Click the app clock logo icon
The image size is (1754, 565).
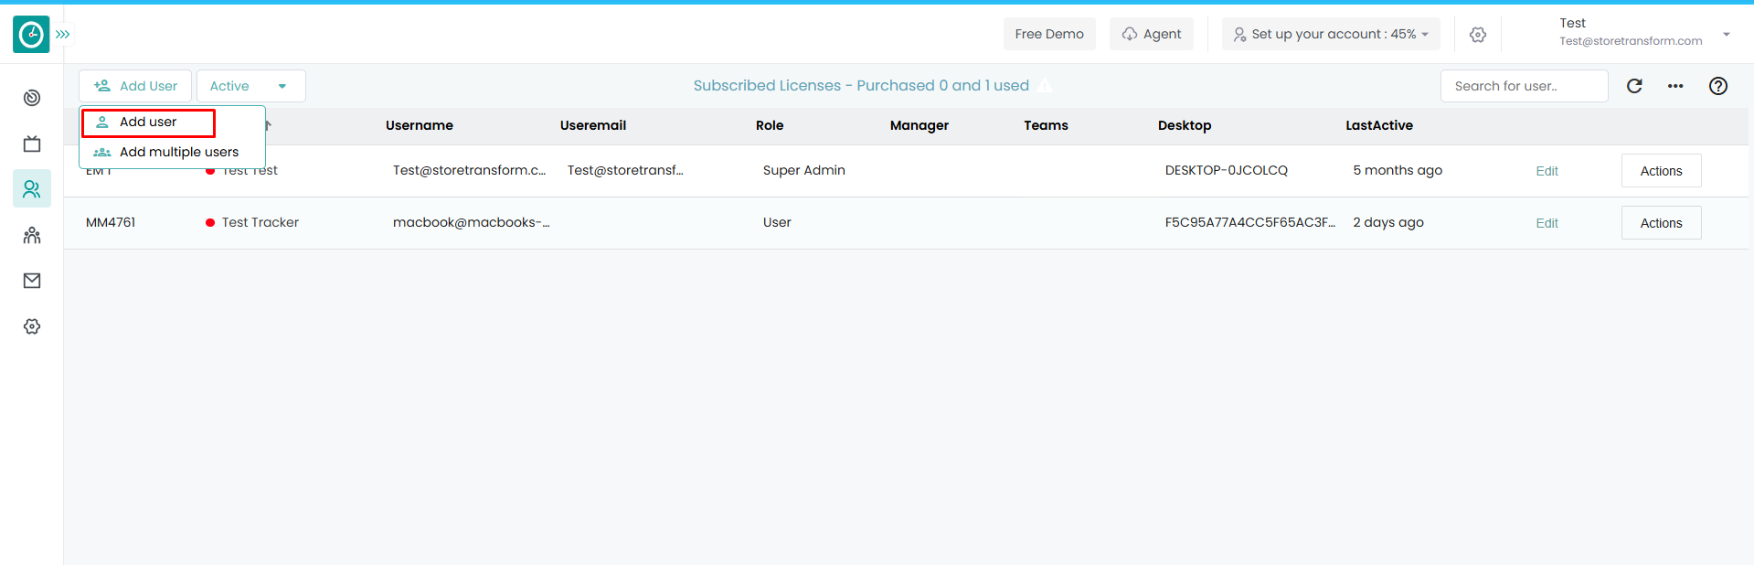coord(31,35)
